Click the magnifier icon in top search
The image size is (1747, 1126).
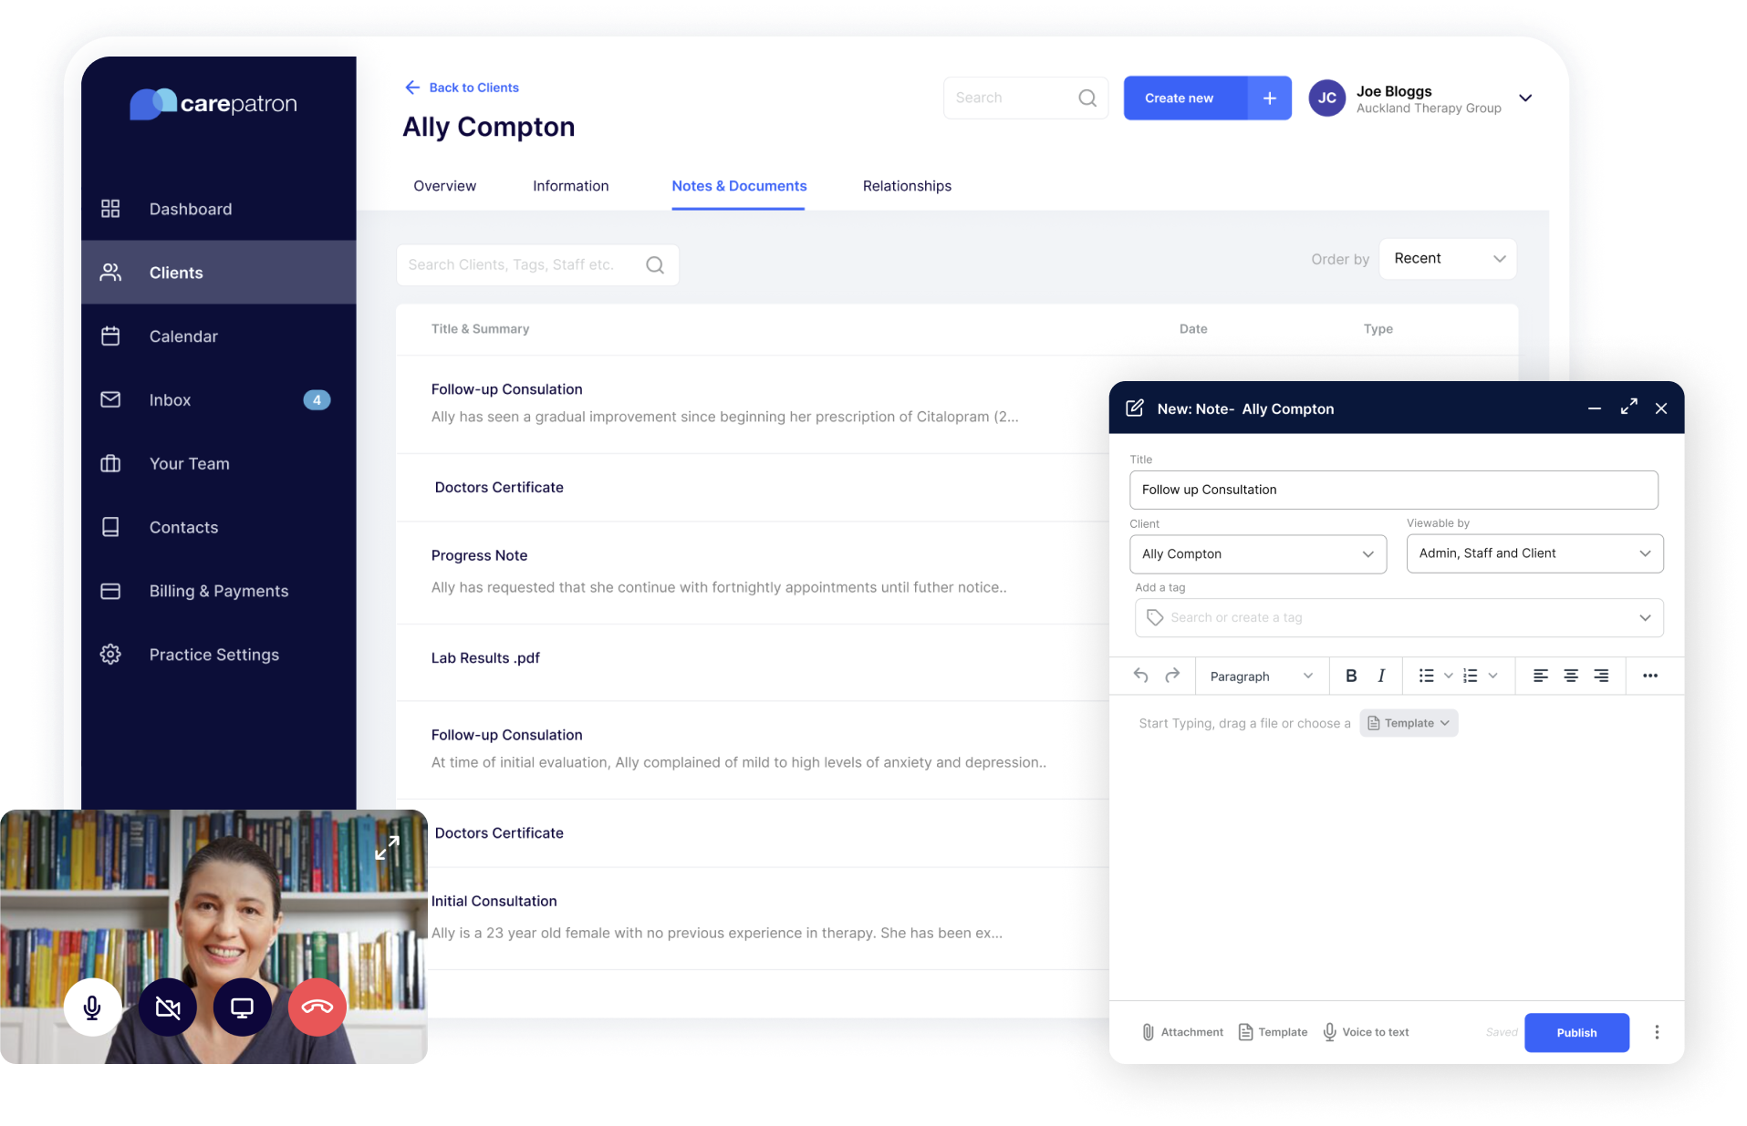click(x=1087, y=98)
